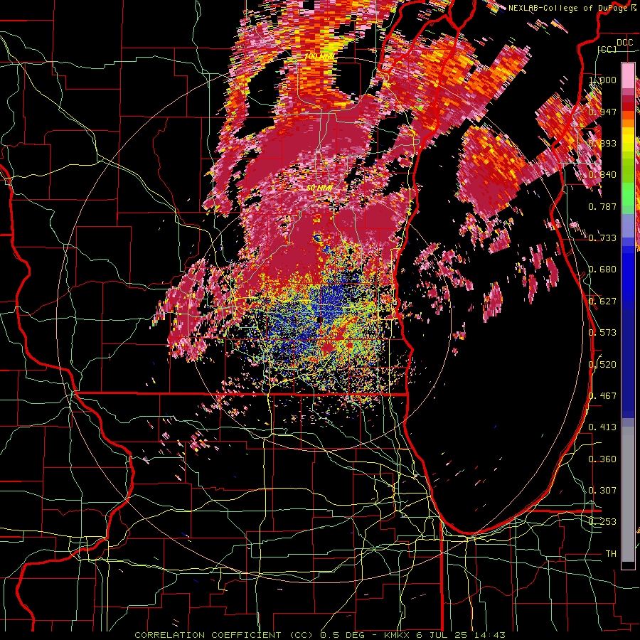The image size is (640, 640).
Task: Pick the gray section of the color scale
Action: click(628, 494)
